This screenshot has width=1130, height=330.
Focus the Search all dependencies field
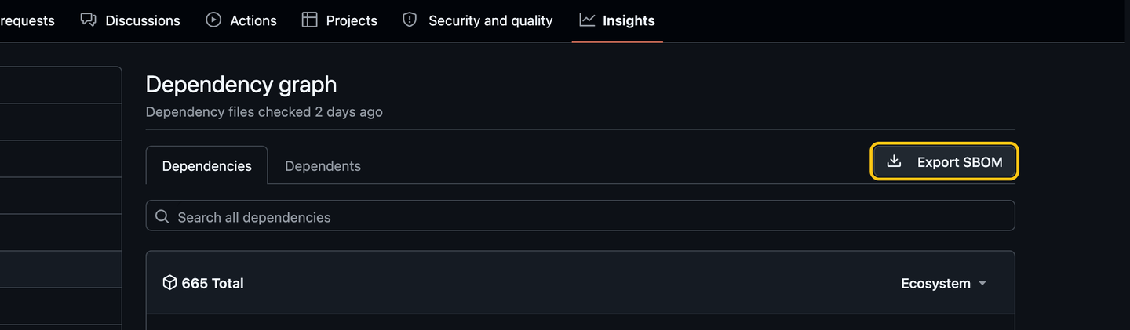(581, 216)
